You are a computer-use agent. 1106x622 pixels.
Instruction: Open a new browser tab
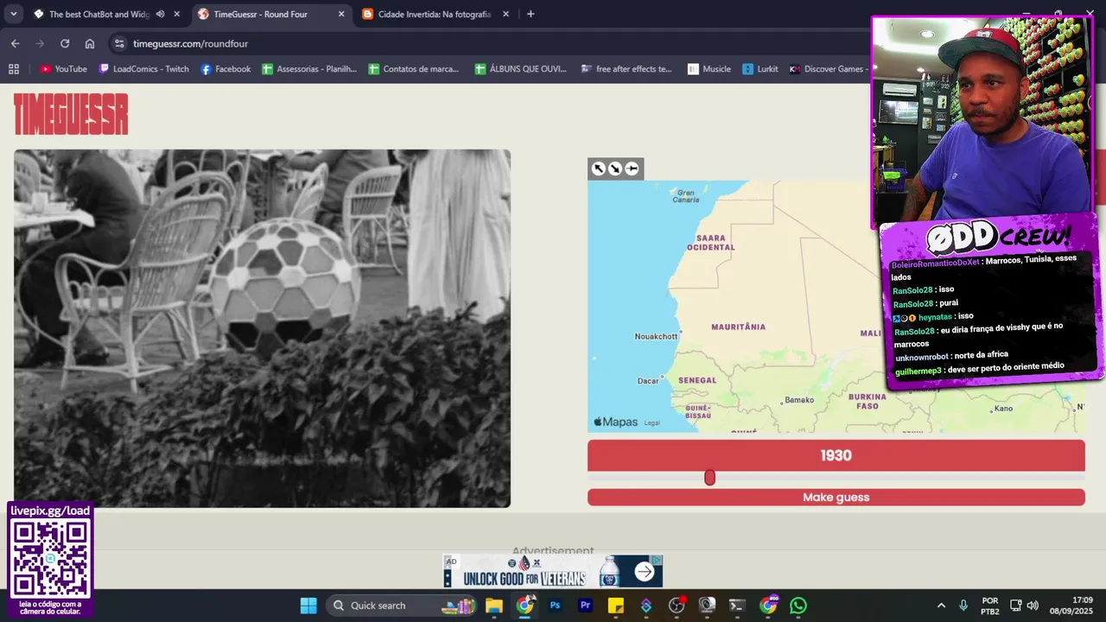531,14
